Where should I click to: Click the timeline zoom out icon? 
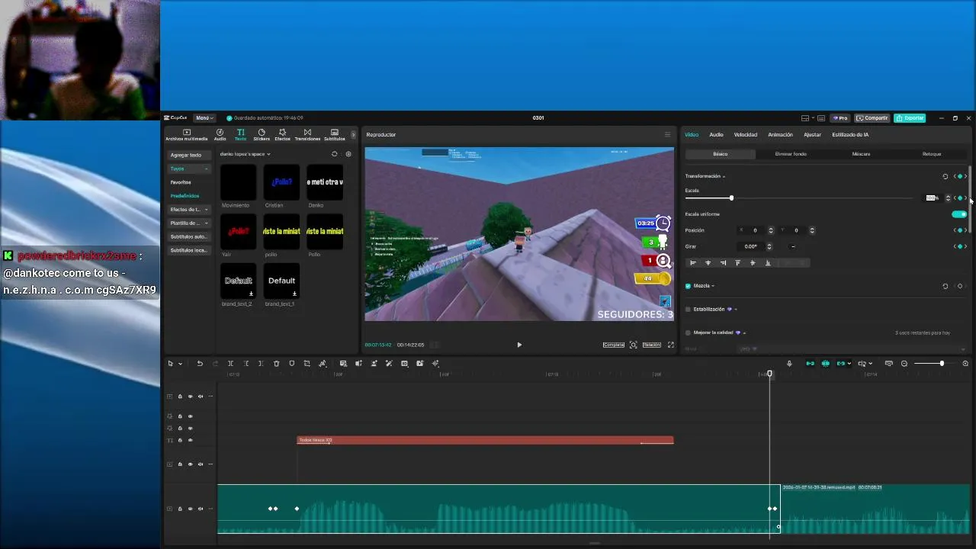point(904,364)
